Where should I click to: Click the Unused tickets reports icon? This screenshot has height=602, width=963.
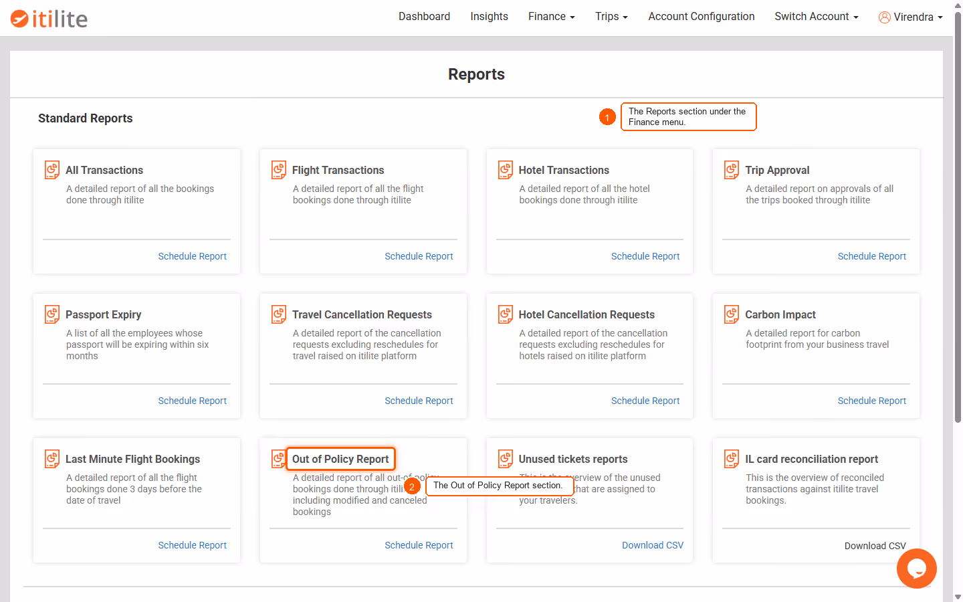click(x=506, y=459)
